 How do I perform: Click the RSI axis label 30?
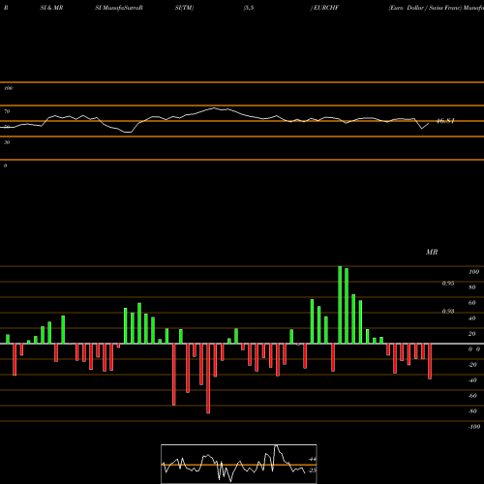click(7, 142)
